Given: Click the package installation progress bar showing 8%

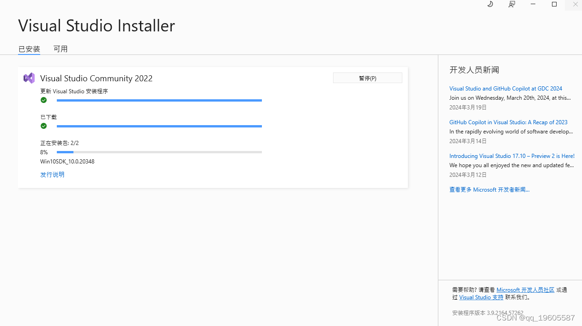Looking at the screenshot, I should [159, 152].
